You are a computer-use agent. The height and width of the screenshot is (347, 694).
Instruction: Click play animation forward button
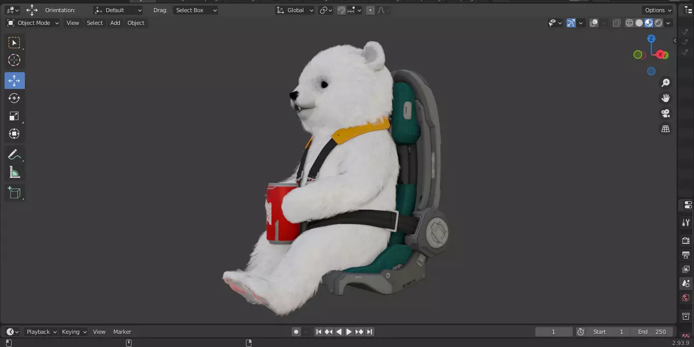click(349, 332)
